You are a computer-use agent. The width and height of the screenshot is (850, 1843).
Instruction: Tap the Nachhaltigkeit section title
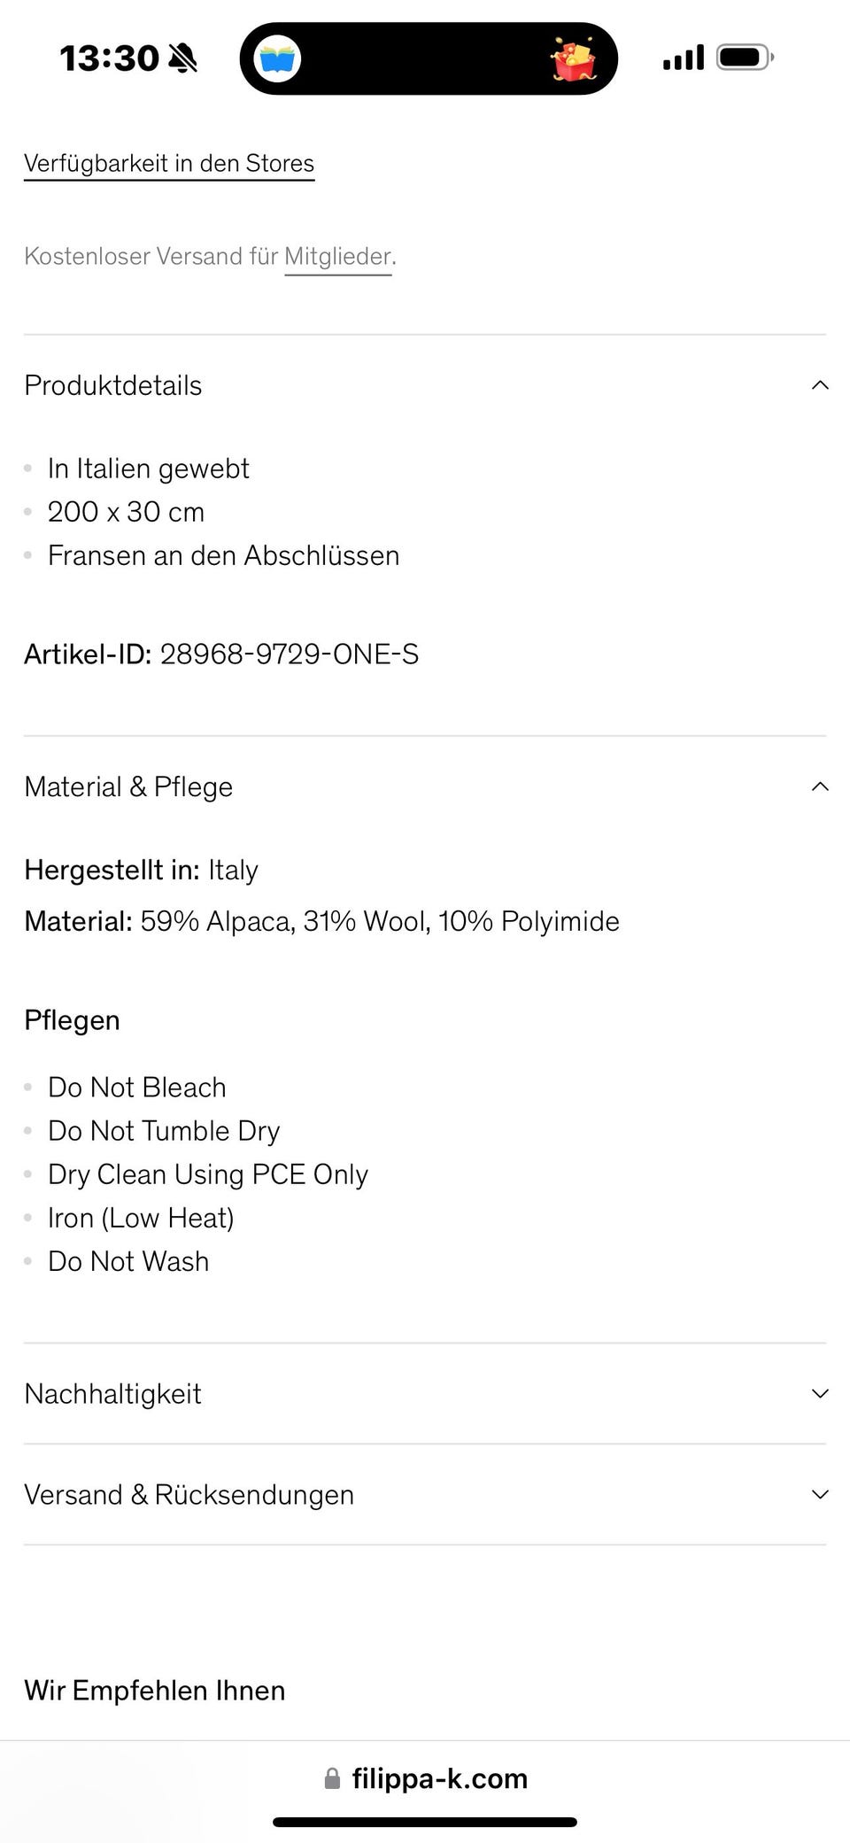point(112,1395)
